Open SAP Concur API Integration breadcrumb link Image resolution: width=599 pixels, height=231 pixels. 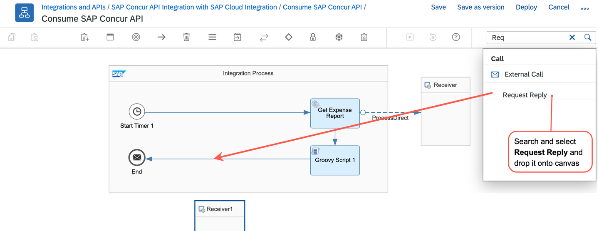[194, 7]
